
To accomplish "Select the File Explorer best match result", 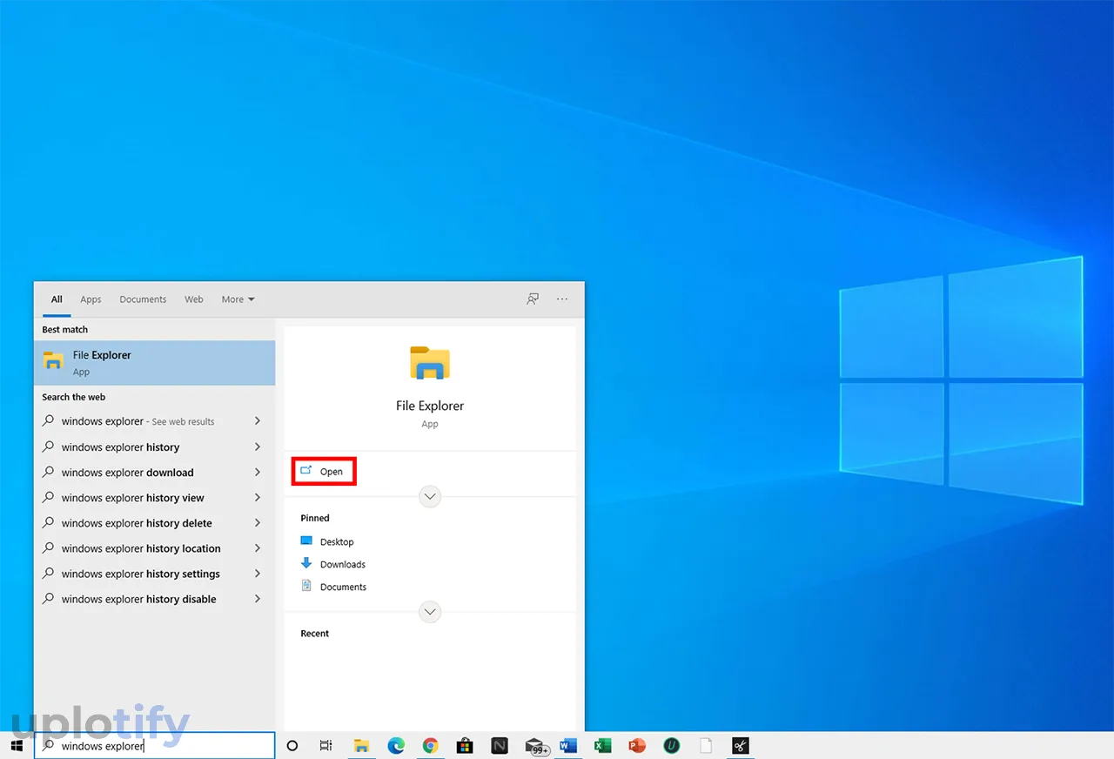I will [154, 363].
